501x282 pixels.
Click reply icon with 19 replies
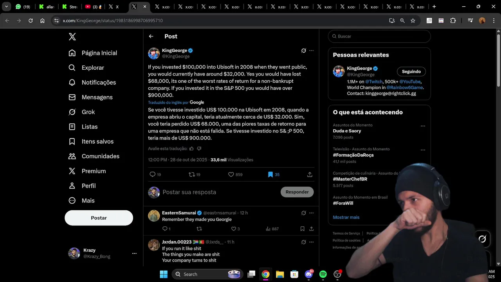coord(153,175)
